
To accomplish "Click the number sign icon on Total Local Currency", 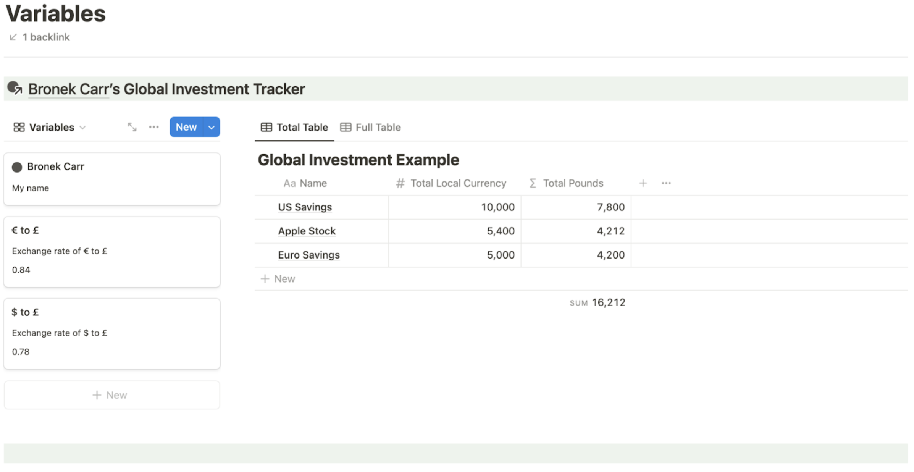I will tap(400, 183).
